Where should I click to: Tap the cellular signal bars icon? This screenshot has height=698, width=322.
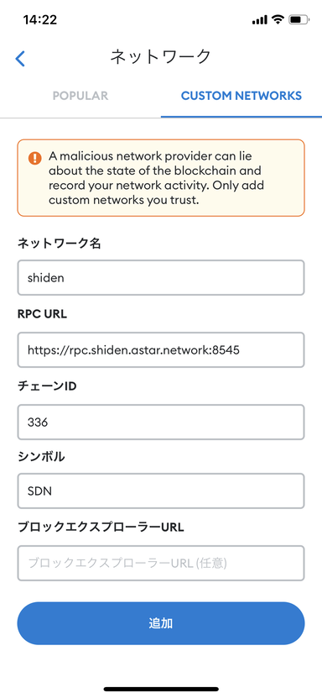coord(259,20)
